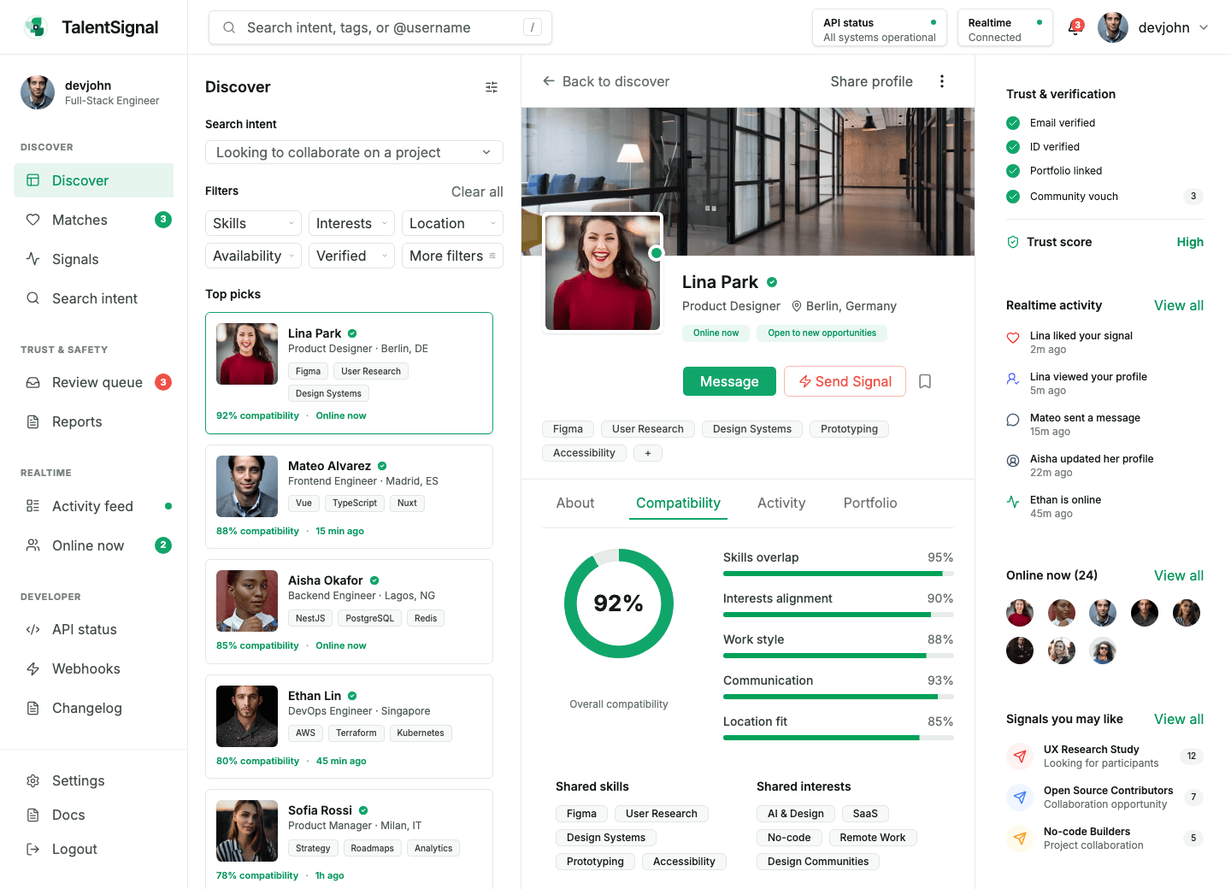Click the plus tag button under skills

pyautogui.click(x=648, y=453)
